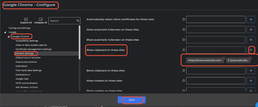Click the Allow clipboard sites text field

215,50
